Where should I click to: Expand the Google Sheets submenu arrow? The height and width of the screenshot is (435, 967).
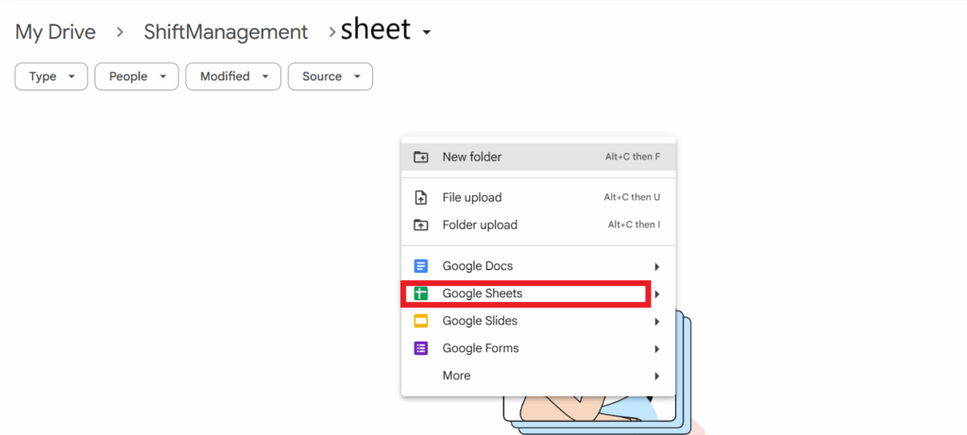point(657,293)
